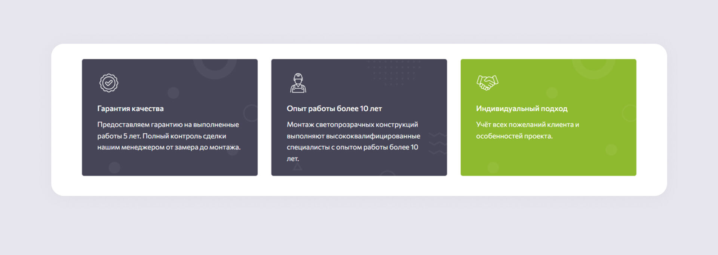The width and height of the screenshot is (718, 255).
Task: Click the quality guarantee badge checkmark icon
Action: [108, 83]
